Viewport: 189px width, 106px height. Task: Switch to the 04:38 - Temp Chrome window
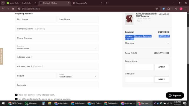pos(15,103)
